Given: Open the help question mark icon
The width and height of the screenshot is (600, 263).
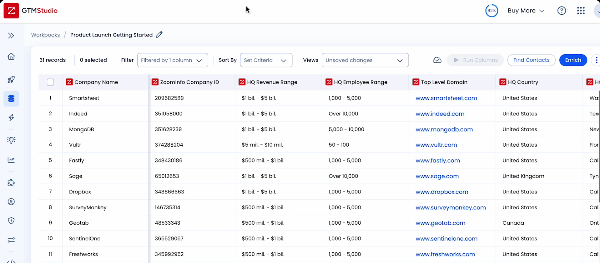Looking at the screenshot, I should (562, 11).
